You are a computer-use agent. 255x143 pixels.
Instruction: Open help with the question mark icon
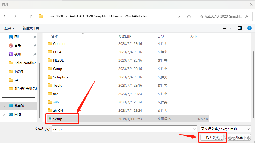click(250, 28)
